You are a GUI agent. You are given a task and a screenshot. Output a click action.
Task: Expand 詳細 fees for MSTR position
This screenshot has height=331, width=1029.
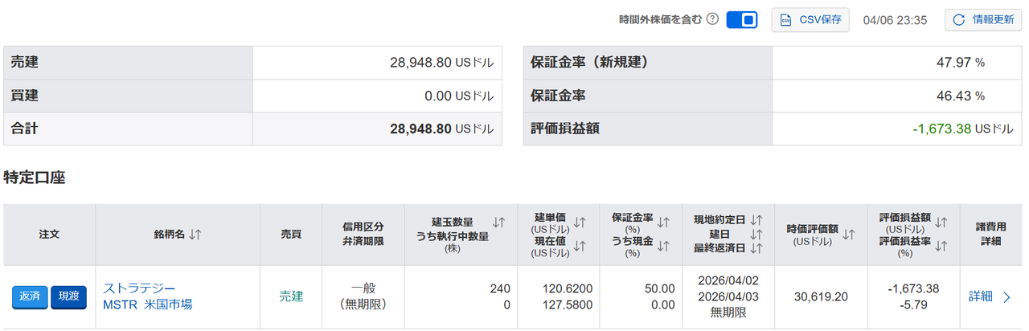[x=990, y=297]
